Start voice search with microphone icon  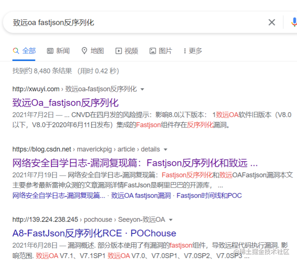[x=294, y=22]
